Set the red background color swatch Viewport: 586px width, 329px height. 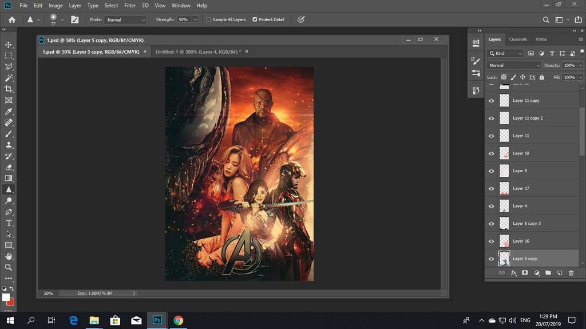[x=11, y=302]
